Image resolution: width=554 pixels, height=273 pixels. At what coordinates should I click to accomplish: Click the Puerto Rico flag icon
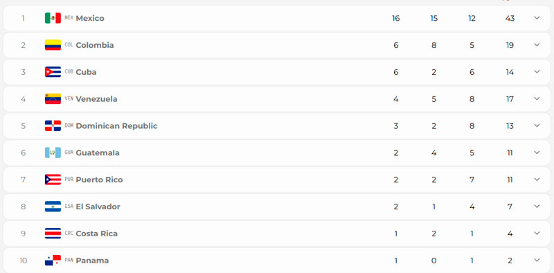[53, 179]
